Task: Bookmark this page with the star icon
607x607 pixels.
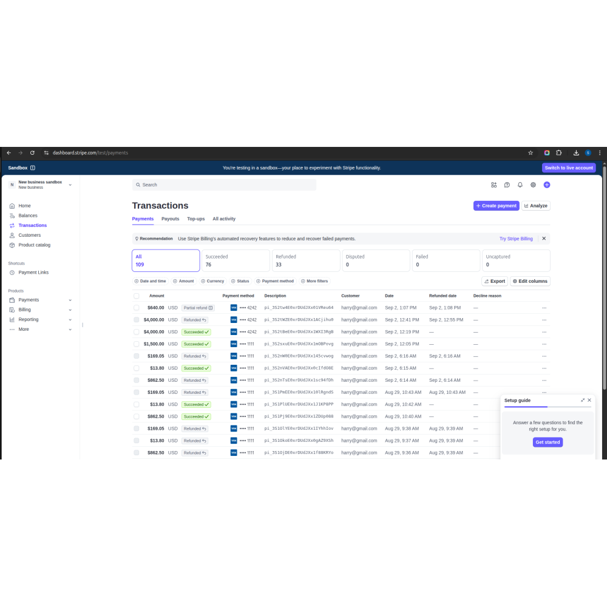Action: (x=531, y=153)
